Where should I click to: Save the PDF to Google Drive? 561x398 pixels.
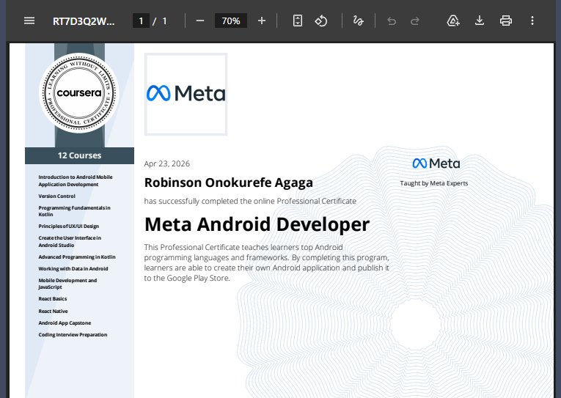point(453,21)
